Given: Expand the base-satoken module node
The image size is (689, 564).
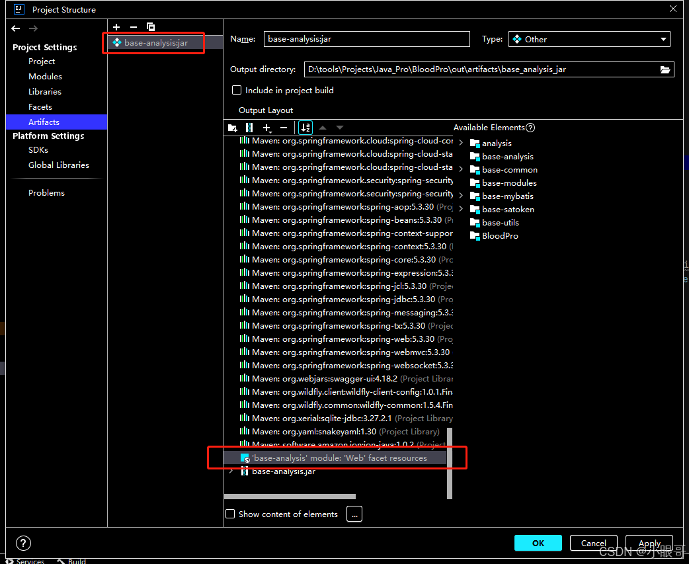Looking at the screenshot, I should (x=461, y=209).
